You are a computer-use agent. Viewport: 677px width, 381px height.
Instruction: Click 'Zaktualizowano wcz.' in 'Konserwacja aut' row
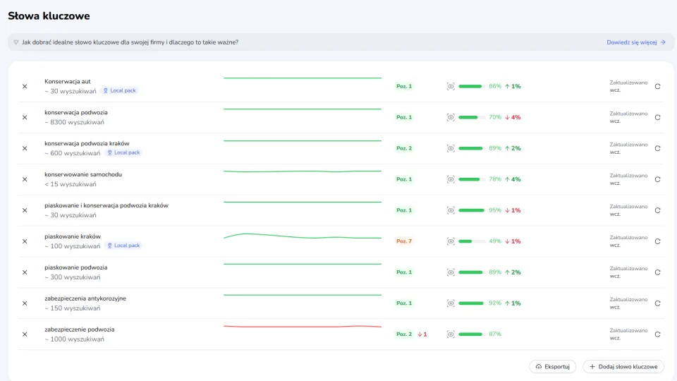[x=628, y=86]
